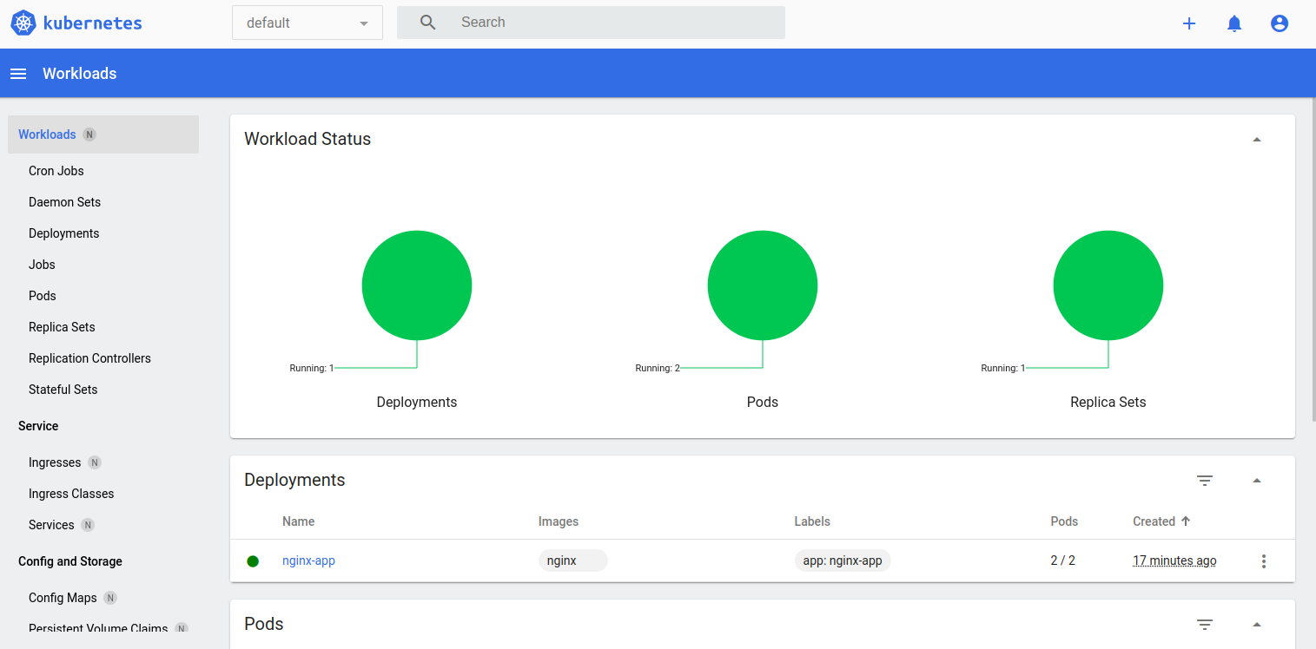
Task: Go to Cron Jobs in sidebar
Action: click(x=56, y=171)
